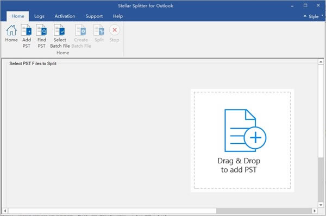Open the Activation tab
The height and width of the screenshot is (216, 326).
point(65,16)
